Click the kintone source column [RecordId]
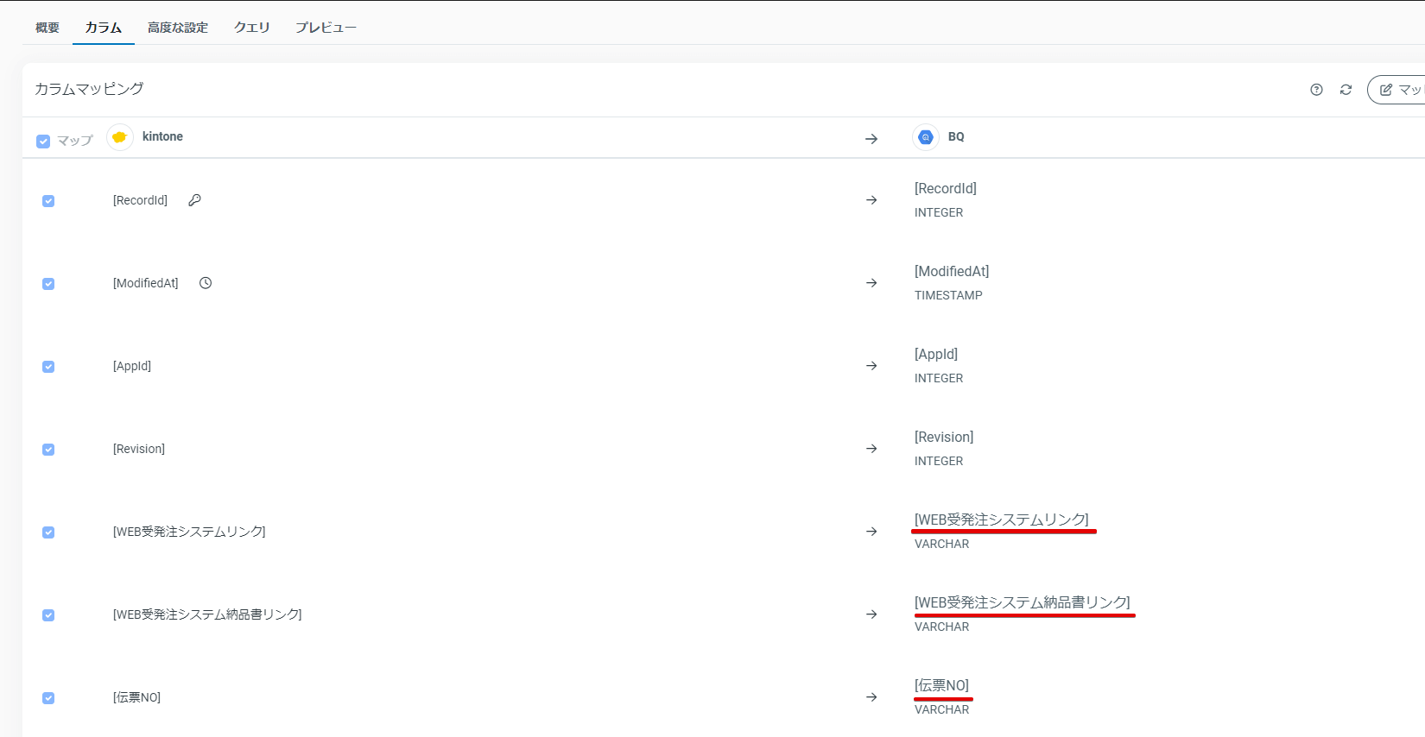The image size is (1425, 737). (x=141, y=200)
